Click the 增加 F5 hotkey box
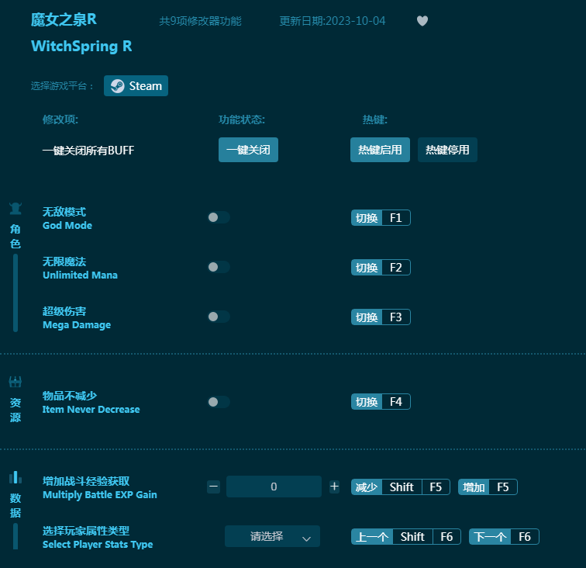This screenshot has height=568, width=586. (488, 487)
